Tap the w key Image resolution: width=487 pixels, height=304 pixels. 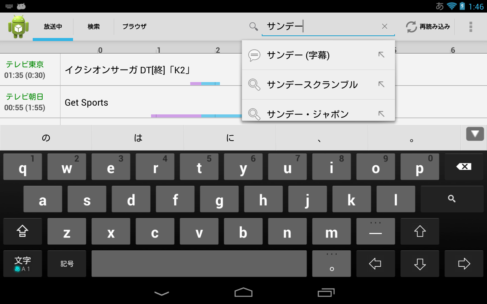(67, 167)
